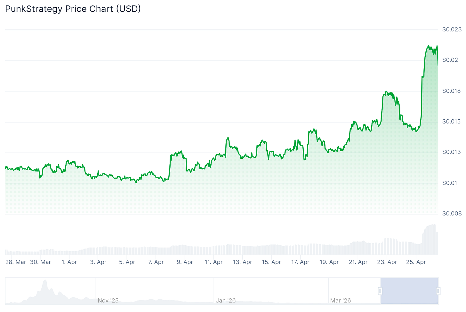The image size is (466, 312).
Task: Click the $0.015 price axis label
Action: click(x=452, y=122)
